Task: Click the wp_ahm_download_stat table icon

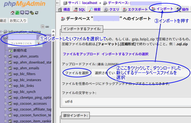Action: pos(11,62)
